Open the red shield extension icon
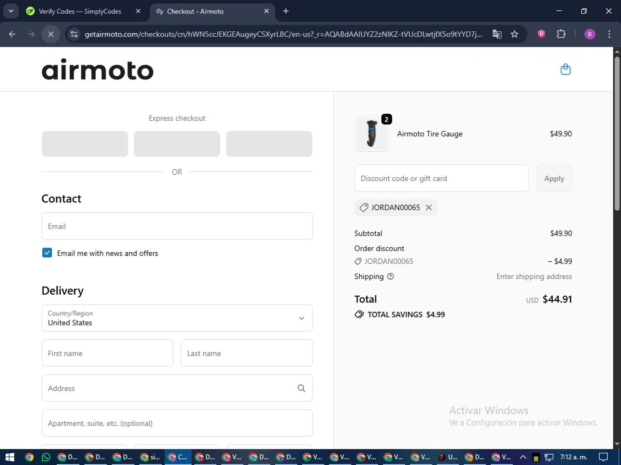 click(x=541, y=34)
